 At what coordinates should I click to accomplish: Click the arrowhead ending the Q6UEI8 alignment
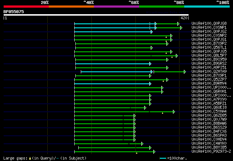pyautogui.click(x=145, y=108)
